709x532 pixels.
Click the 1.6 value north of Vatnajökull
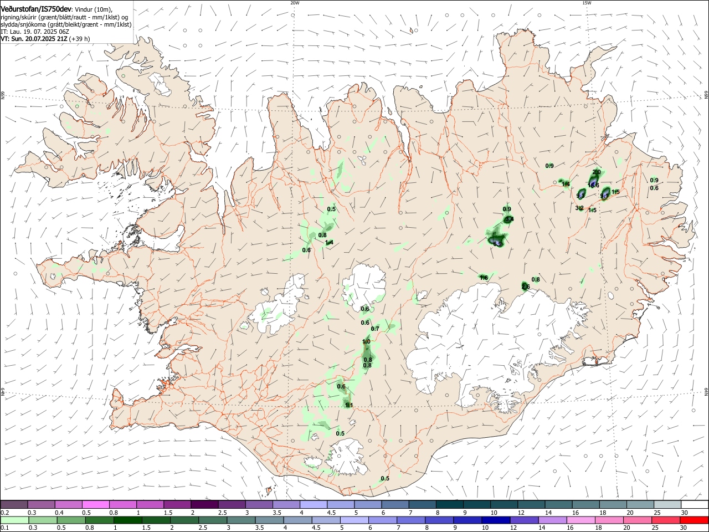click(x=484, y=278)
